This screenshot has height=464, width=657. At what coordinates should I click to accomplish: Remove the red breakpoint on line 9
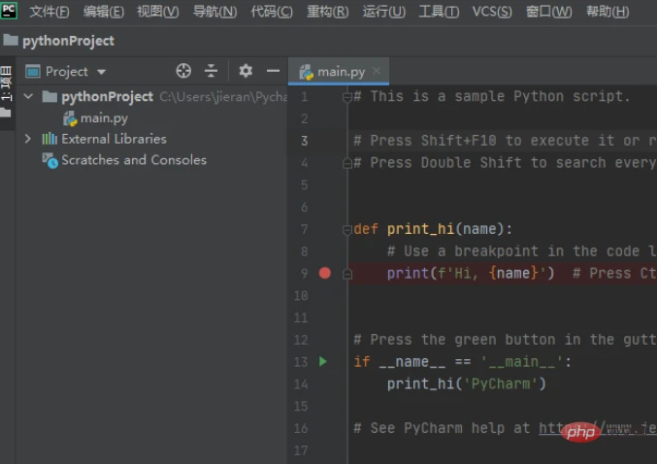click(x=325, y=274)
